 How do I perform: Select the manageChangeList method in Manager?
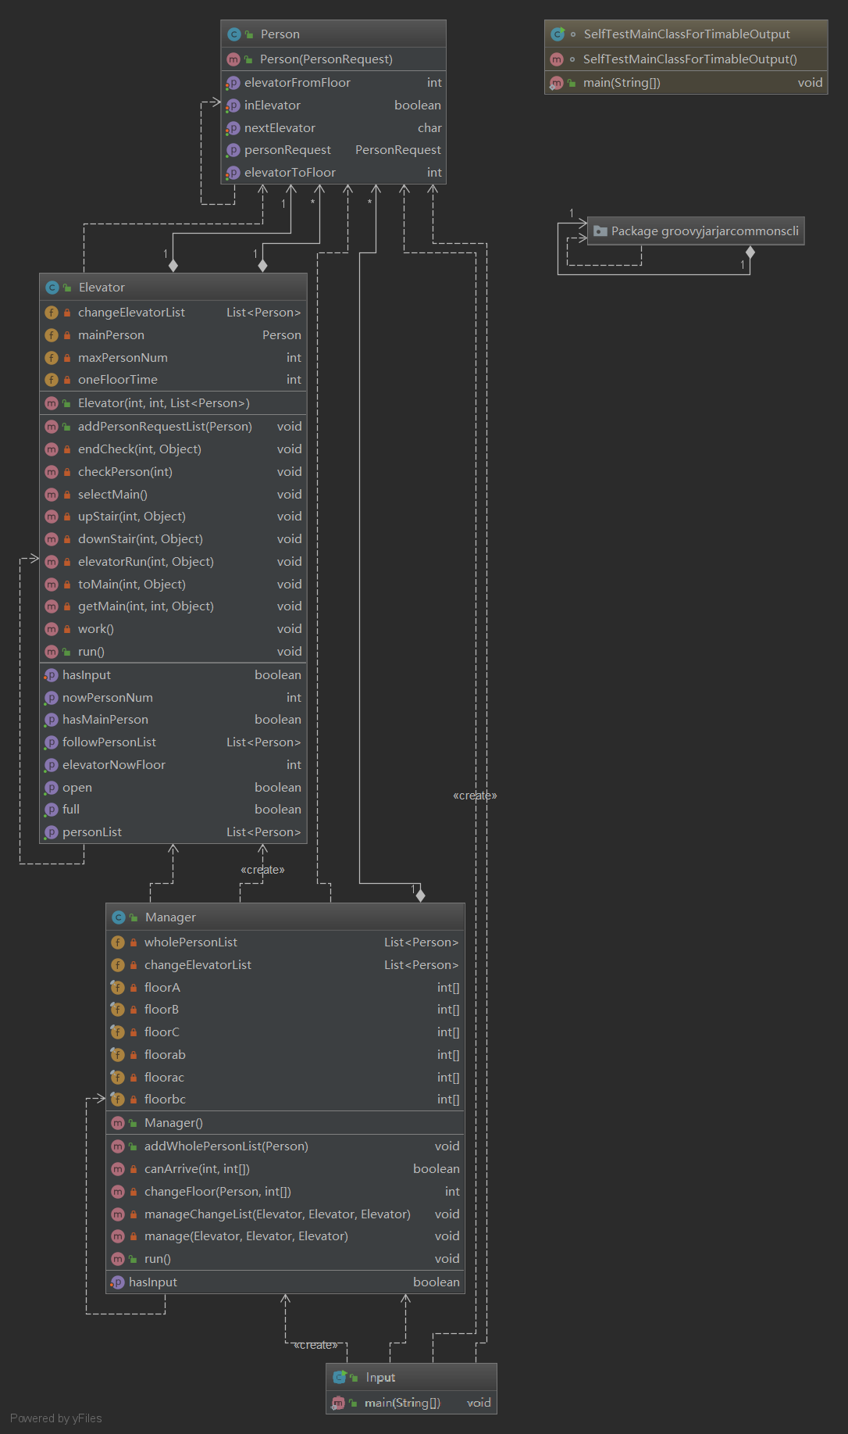tap(277, 1214)
